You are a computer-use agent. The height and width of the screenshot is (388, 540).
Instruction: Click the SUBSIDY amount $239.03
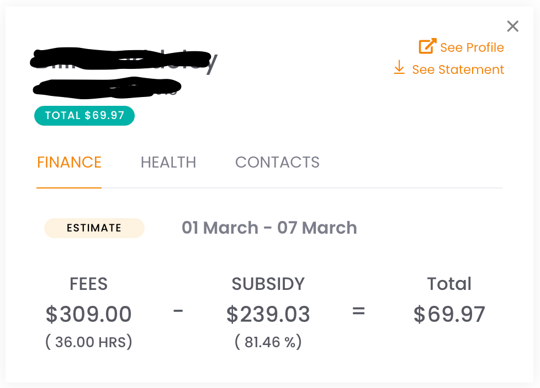click(268, 314)
